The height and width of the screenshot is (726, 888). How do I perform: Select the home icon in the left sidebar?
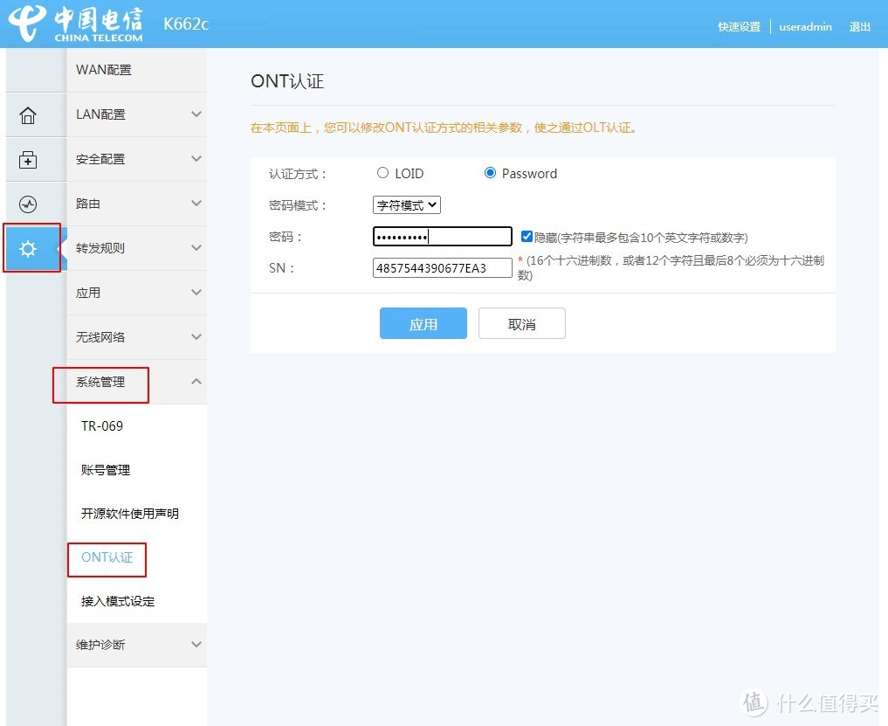click(x=29, y=114)
